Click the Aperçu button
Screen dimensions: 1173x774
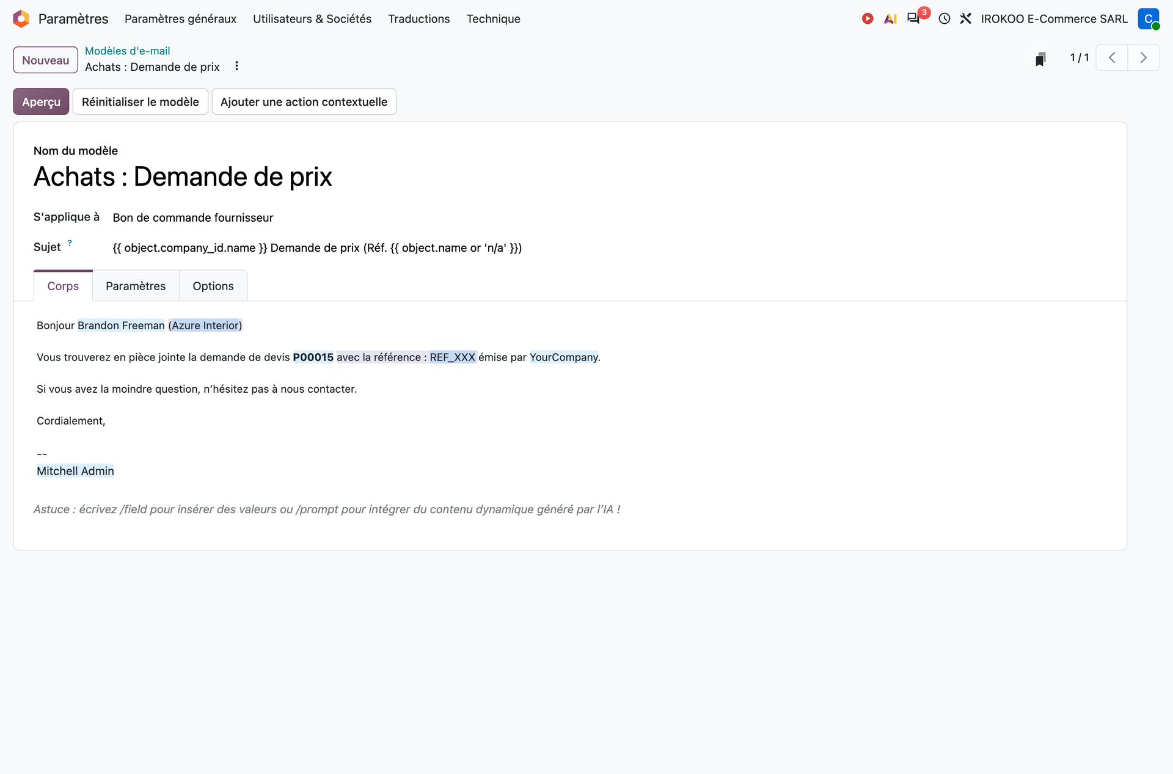click(x=41, y=101)
